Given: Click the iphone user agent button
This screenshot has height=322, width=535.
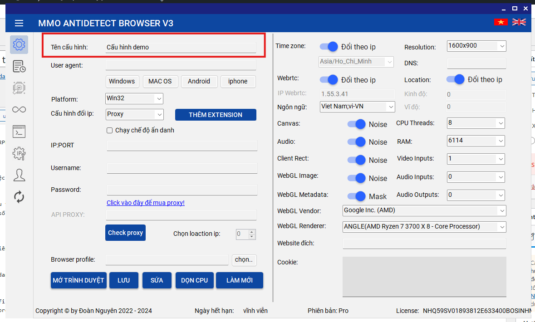Looking at the screenshot, I should 238,82.
